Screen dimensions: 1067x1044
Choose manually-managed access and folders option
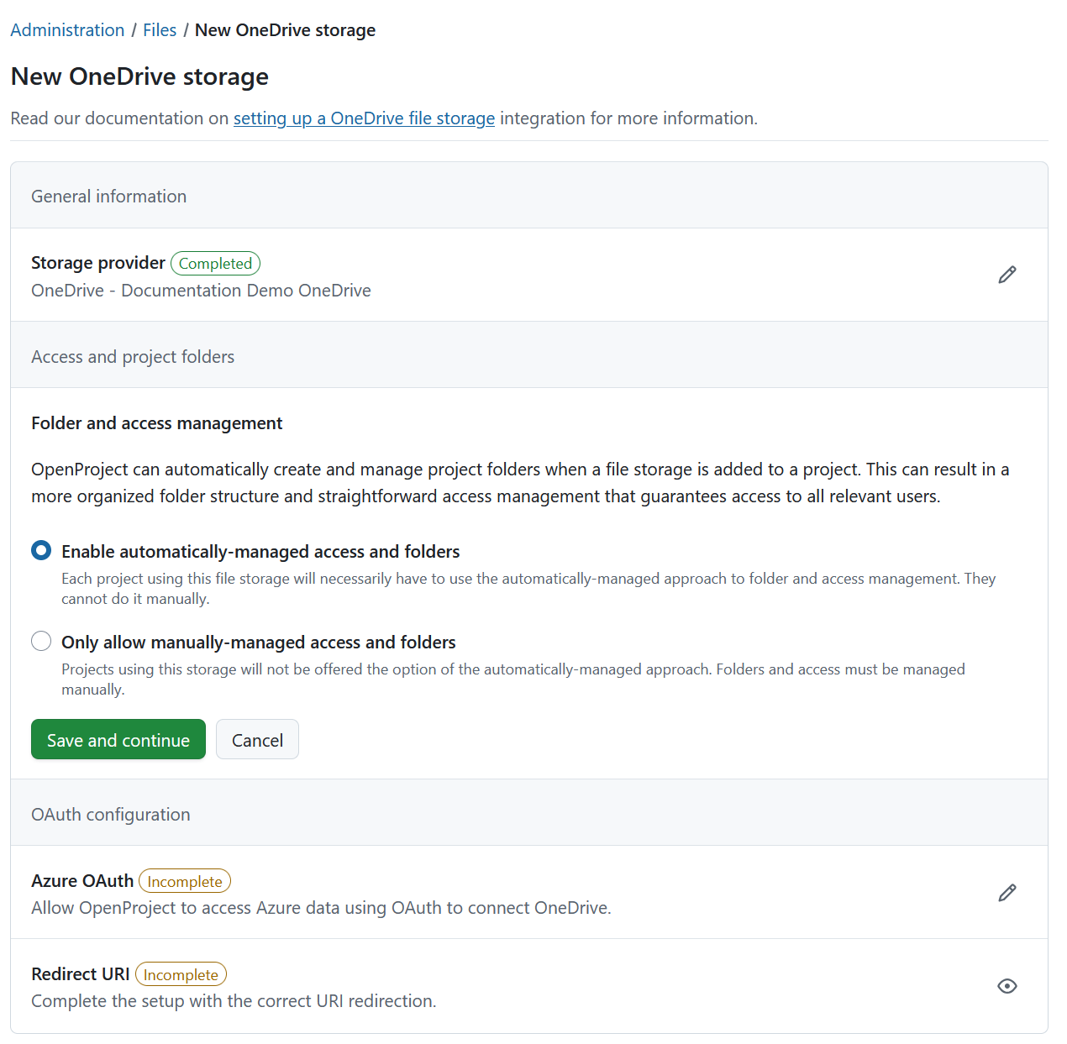(40, 641)
